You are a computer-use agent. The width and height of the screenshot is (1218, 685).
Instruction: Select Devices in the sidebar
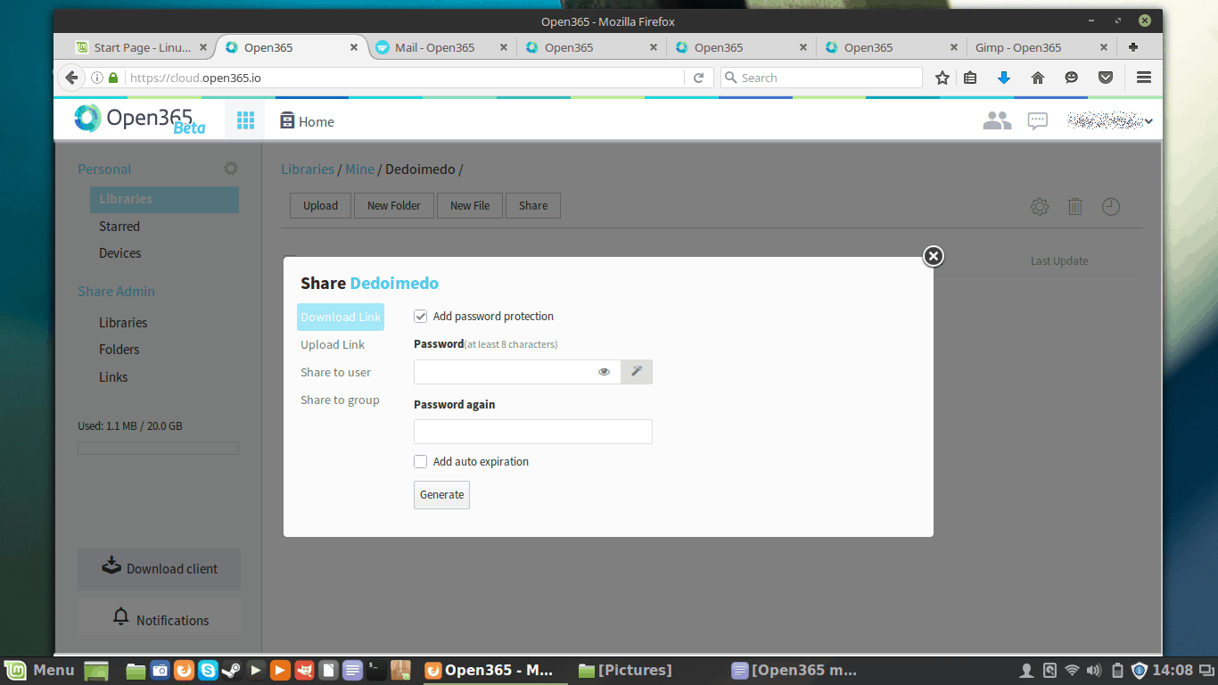(x=120, y=253)
